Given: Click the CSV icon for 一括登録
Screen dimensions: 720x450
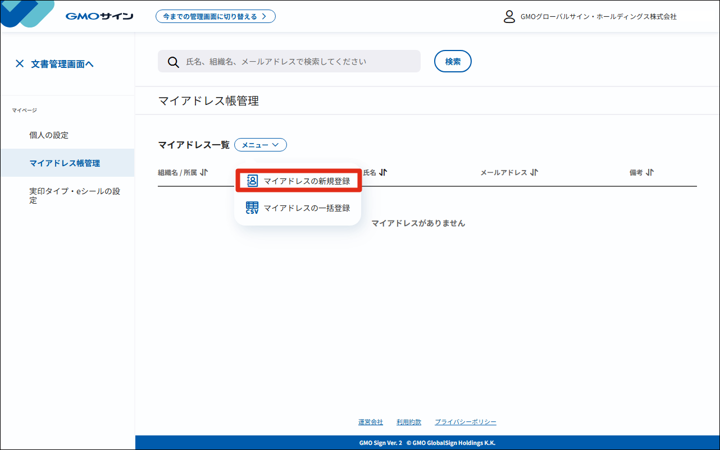Looking at the screenshot, I should 252,208.
